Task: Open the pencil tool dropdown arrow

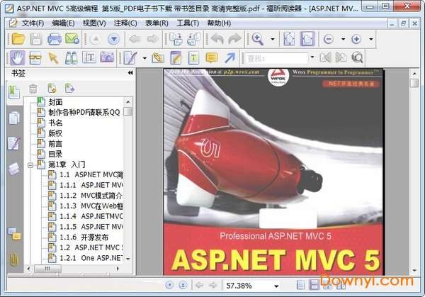Action: 144,58
